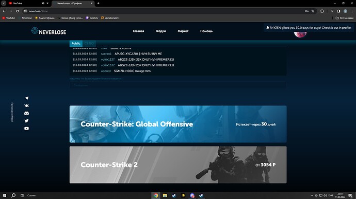Click message "SGM7D-HDDC mirage mm"
356x199 pixels.
pyautogui.click(x=132, y=71)
